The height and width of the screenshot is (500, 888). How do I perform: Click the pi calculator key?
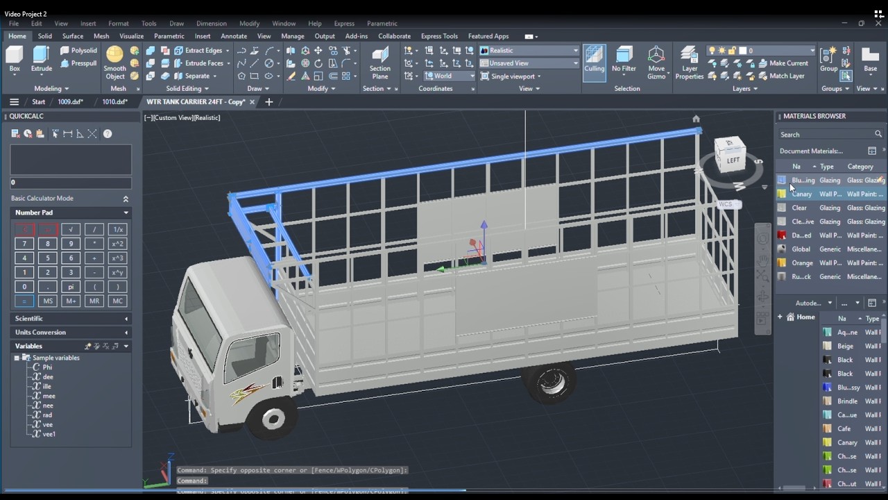(71, 287)
